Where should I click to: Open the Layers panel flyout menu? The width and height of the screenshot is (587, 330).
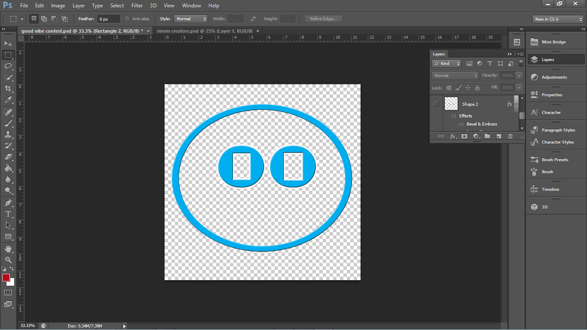tap(520, 54)
